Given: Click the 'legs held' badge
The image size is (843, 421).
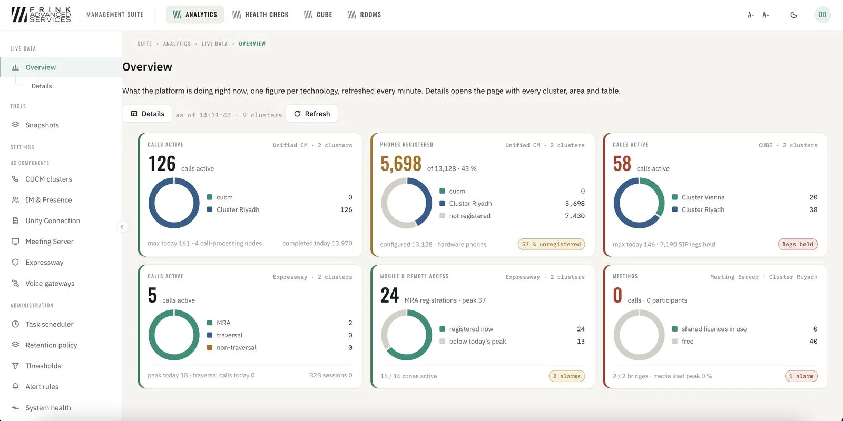Looking at the screenshot, I should pyautogui.click(x=798, y=244).
